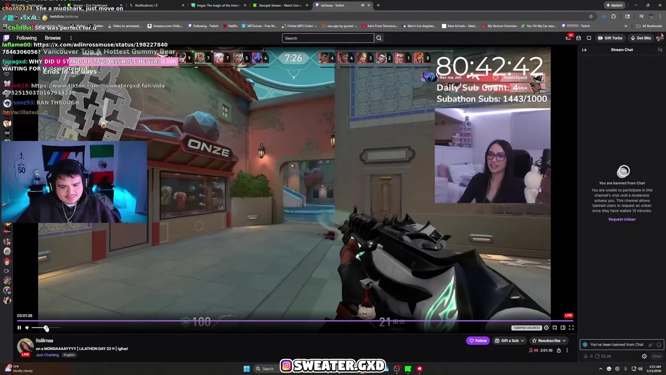Image resolution: width=666 pixels, height=375 pixels.
Task: Share the stream
Action: 559,350
